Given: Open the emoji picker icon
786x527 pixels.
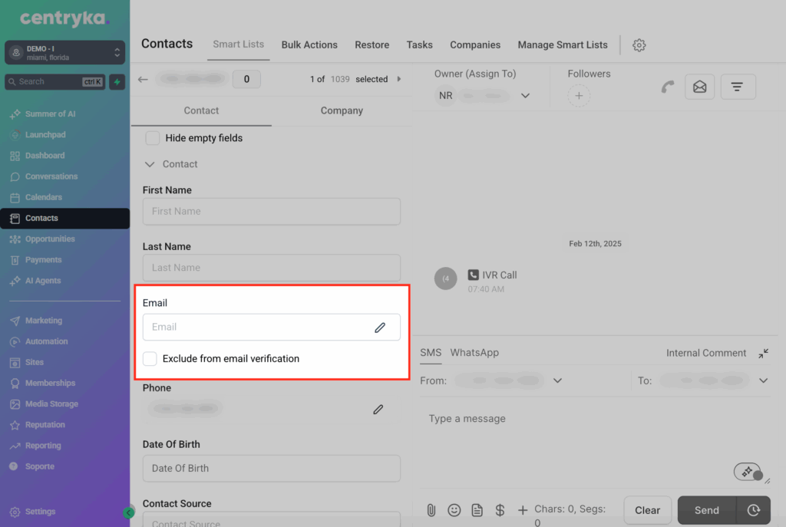Looking at the screenshot, I should (x=454, y=510).
